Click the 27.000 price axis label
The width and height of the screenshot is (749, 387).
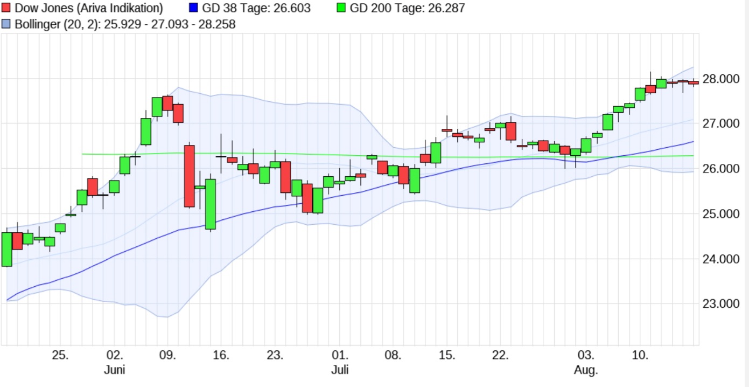[x=720, y=123]
